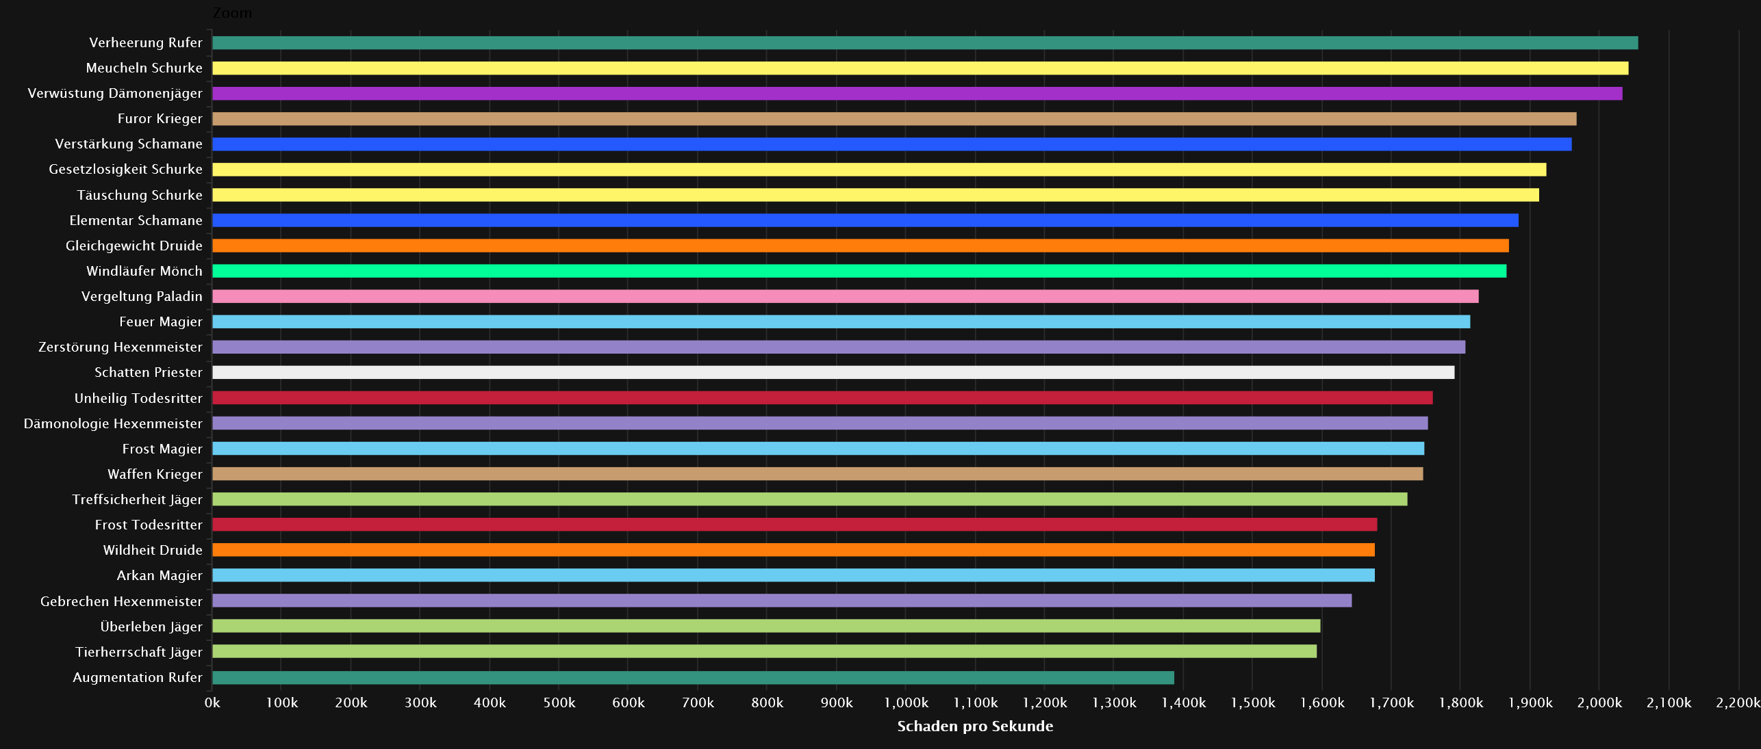Click the Tierherrschaft Jäger bar
1761x749 pixels.
click(765, 651)
